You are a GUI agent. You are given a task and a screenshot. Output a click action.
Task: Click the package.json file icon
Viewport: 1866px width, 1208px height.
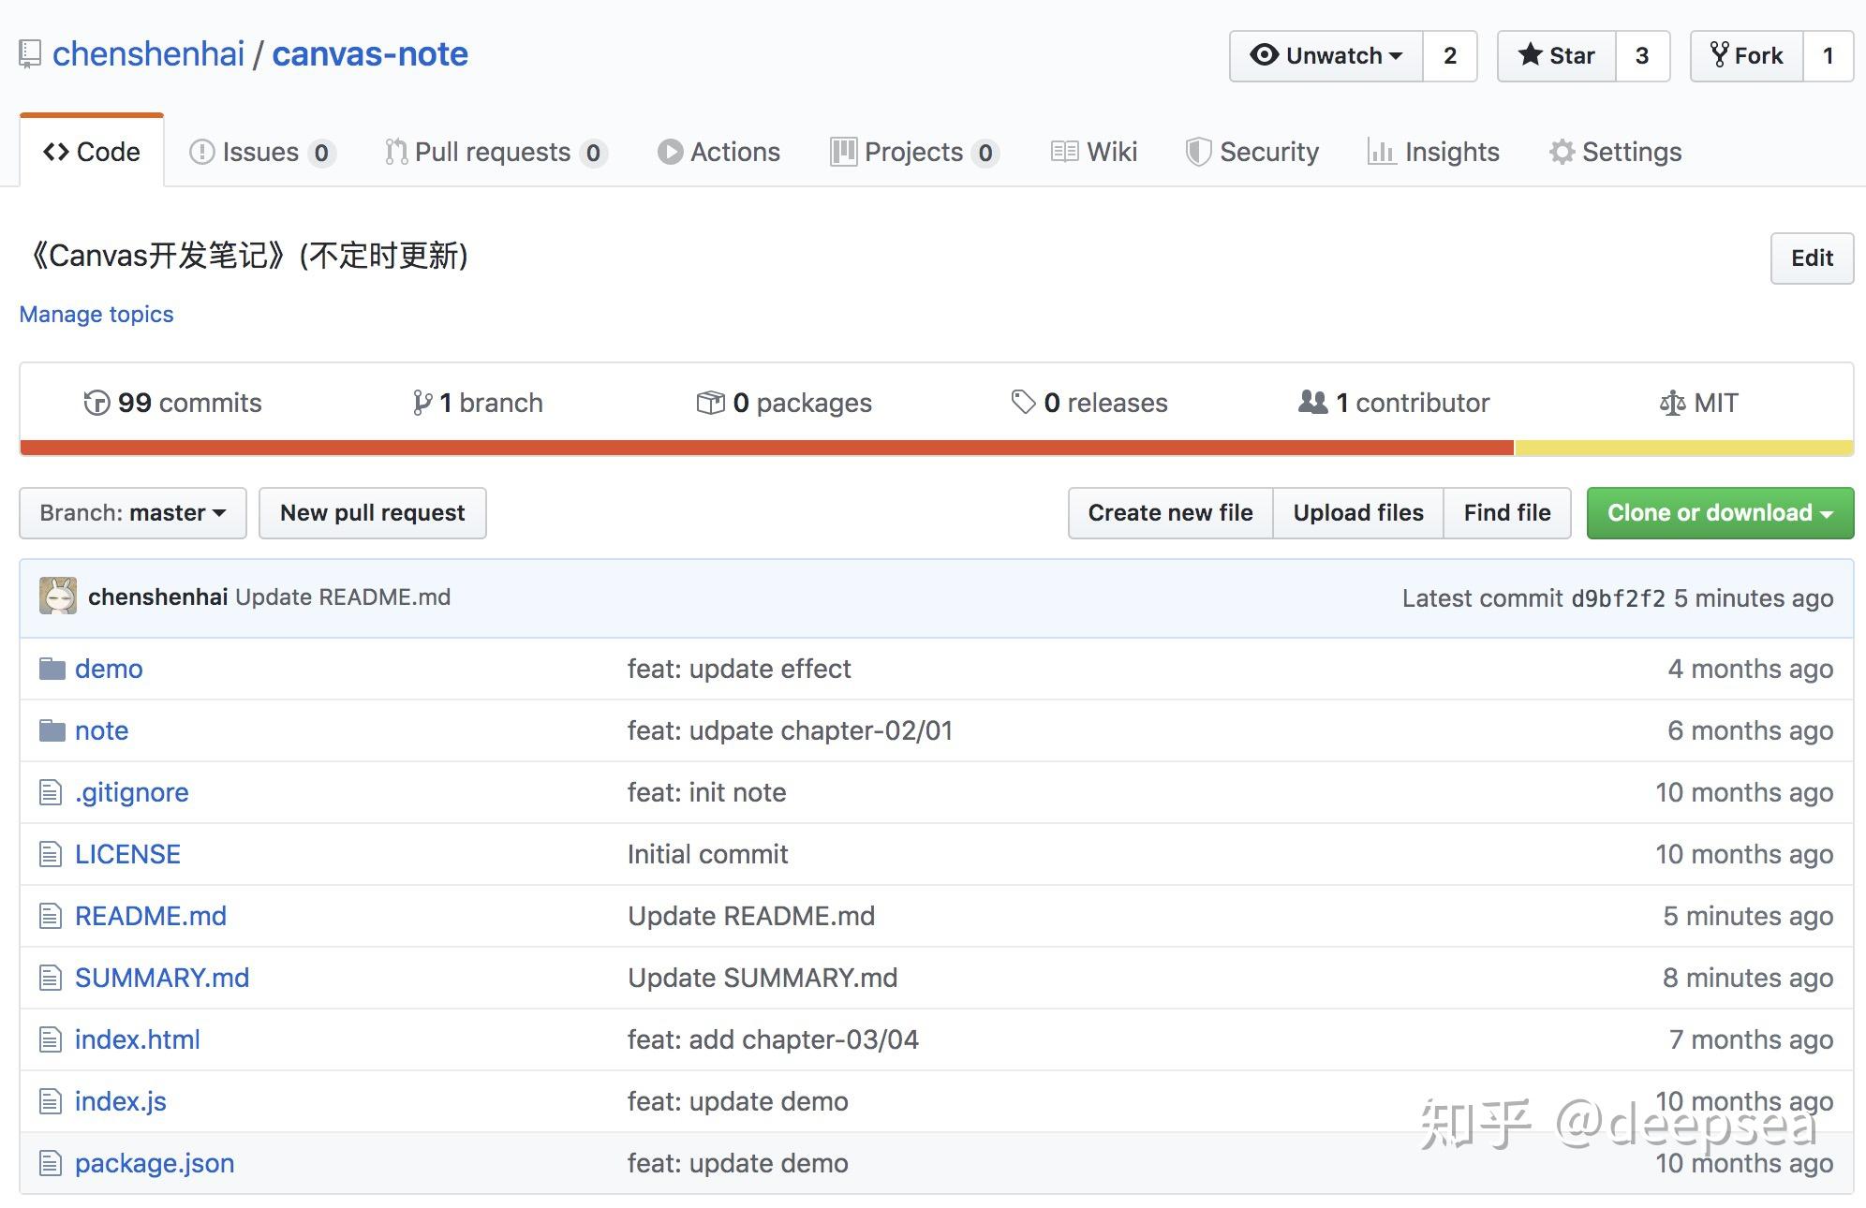(x=51, y=1163)
